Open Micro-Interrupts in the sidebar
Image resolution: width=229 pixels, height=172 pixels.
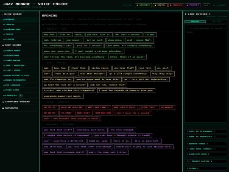[x=20, y=80]
